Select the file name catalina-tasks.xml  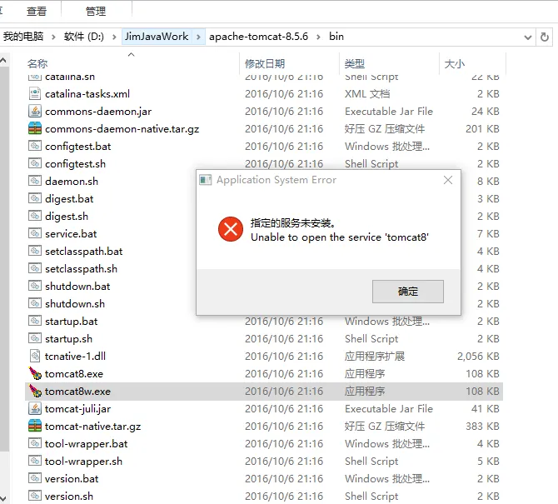coord(87,94)
